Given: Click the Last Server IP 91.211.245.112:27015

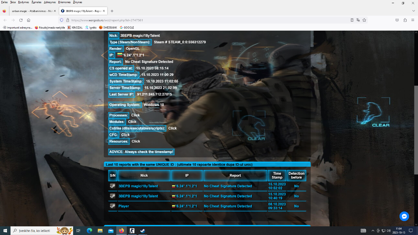Looking at the screenshot, I should [154, 95].
